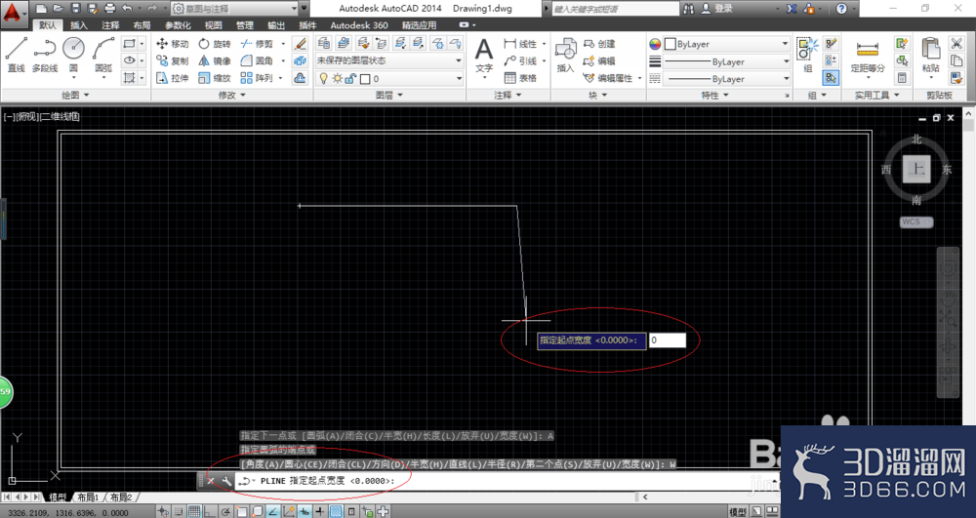Expand the 图层 panel
976x518 pixels.
tap(389, 96)
